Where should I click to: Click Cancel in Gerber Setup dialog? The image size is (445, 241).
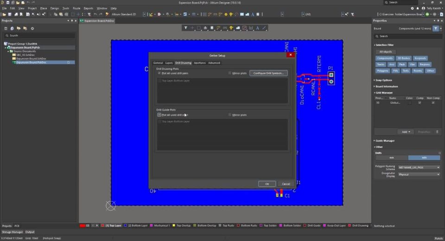tap(286, 184)
